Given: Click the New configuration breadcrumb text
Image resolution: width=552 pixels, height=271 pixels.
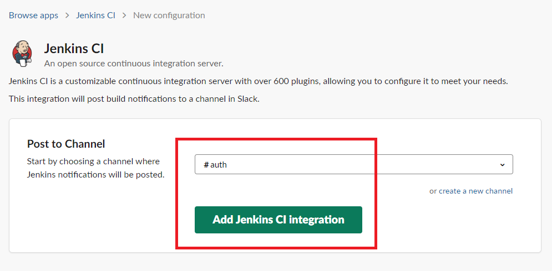Looking at the screenshot, I should coord(169,15).
